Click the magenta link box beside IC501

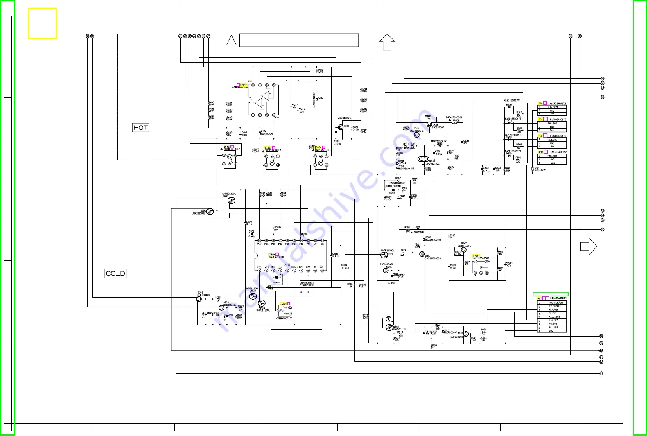coord(277,255)
